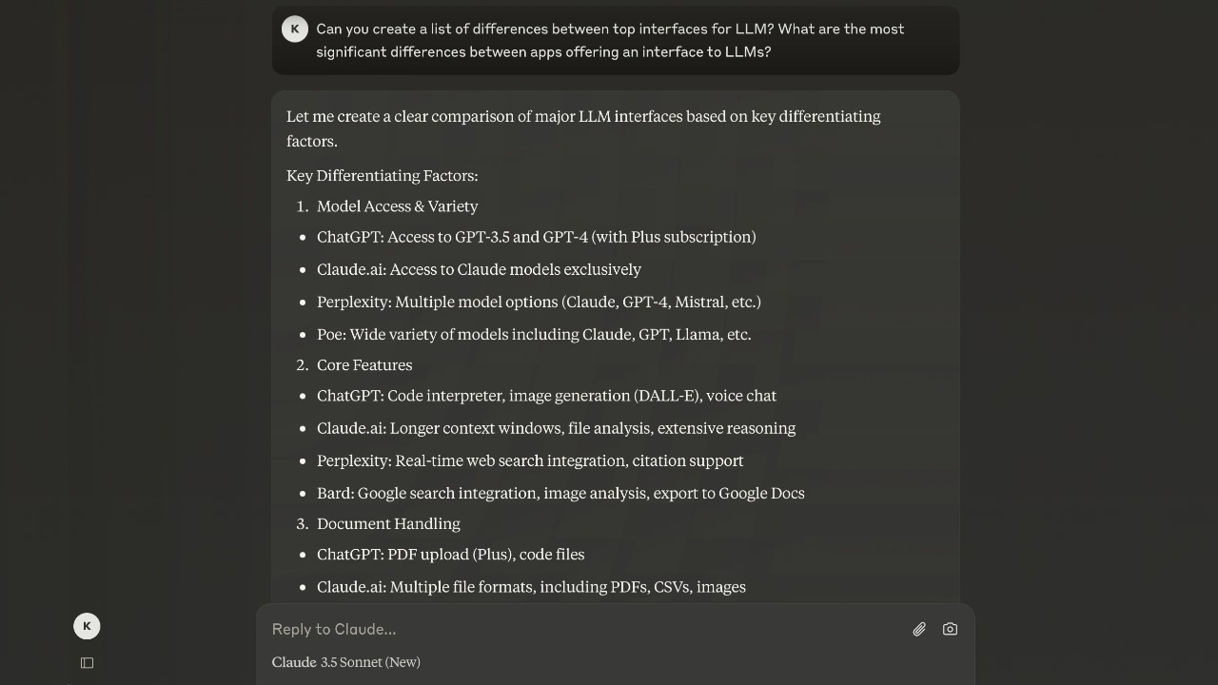The width and height of the screenshot is (1218, 685).
Task: Click the K avatar beside the user prompt
Action: pos(295,29)
